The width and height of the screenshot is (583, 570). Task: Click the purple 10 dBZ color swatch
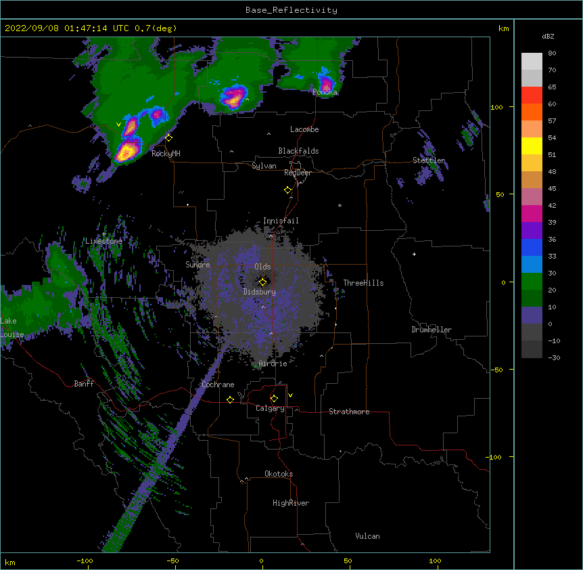point(532,315)
